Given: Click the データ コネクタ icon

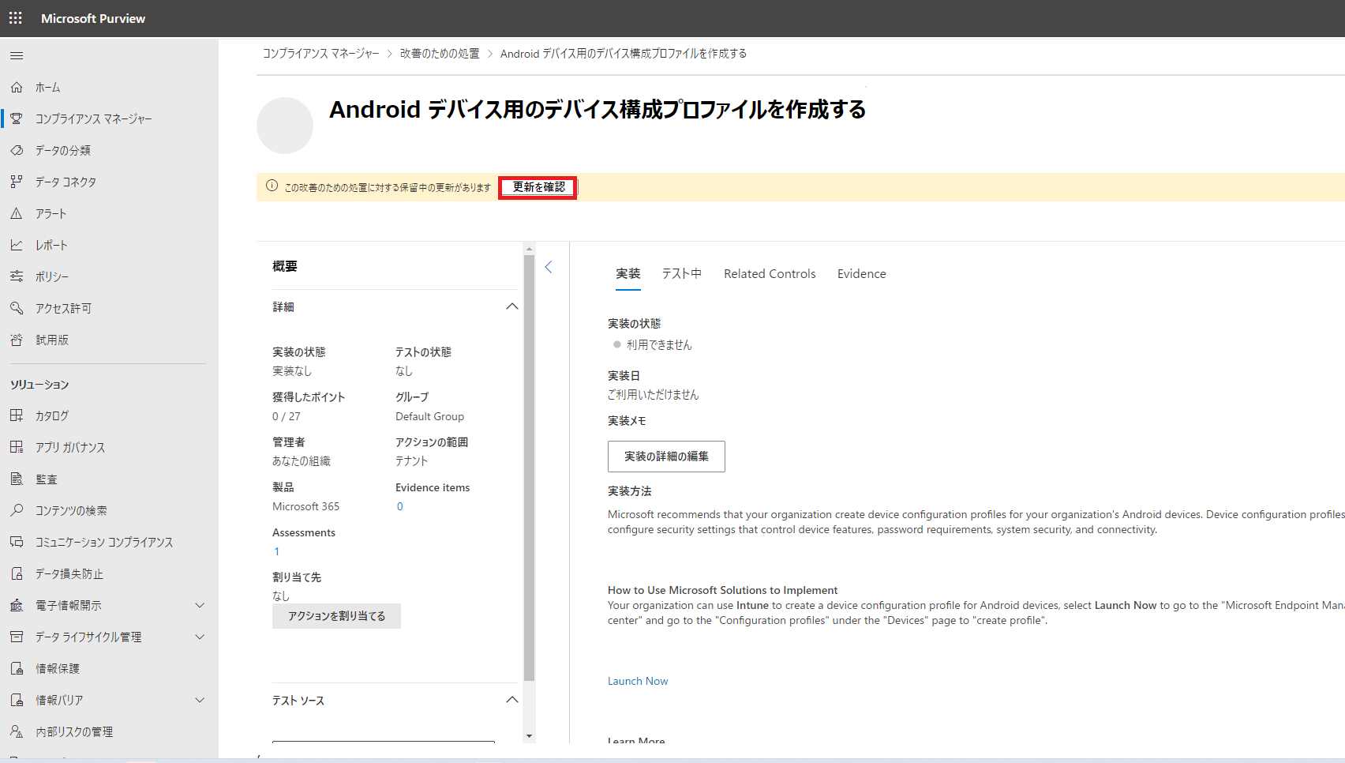Looking at the screenshot, I should tap(17, 182).
